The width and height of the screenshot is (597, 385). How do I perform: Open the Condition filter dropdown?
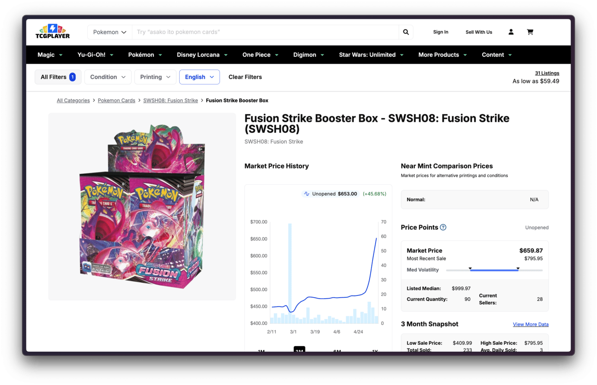[108, 77]
